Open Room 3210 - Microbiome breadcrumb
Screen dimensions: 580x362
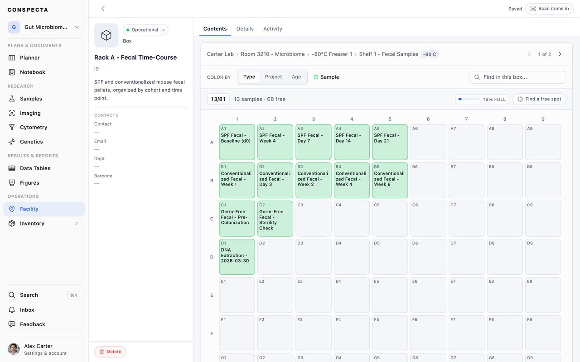click(273, 54)
